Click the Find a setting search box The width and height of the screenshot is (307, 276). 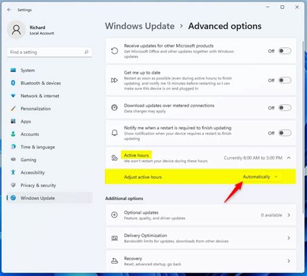(50, 52)
